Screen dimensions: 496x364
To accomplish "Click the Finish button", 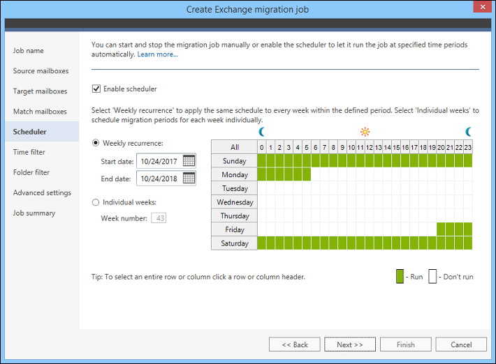I will pos(405,344).
